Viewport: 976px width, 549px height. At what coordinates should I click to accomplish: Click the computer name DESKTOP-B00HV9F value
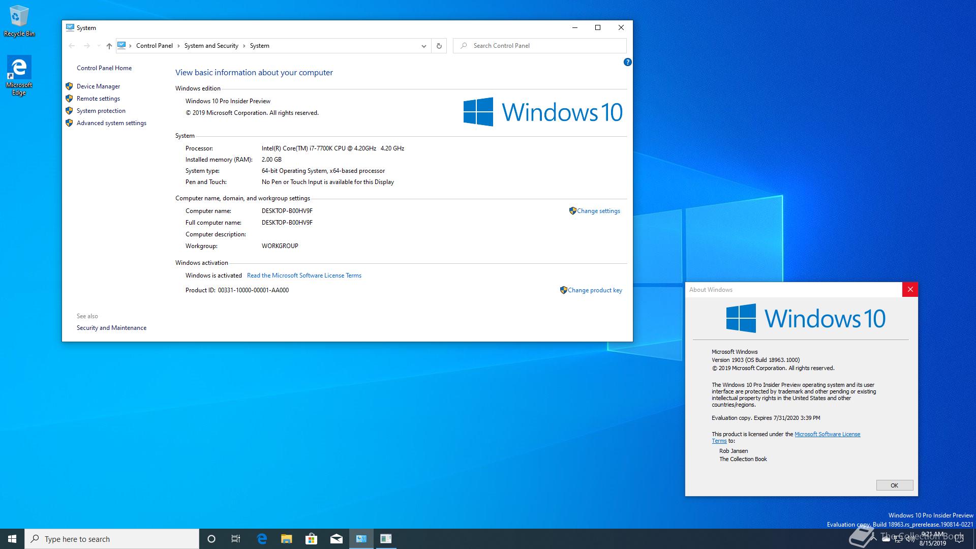287,211
